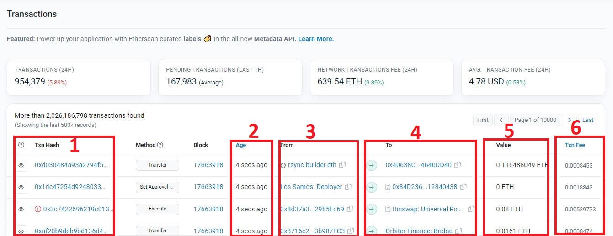This screenshot has height=236, width=613.
Task: Click the Transactions (24H) count 954,379
Action: point(30,82)
